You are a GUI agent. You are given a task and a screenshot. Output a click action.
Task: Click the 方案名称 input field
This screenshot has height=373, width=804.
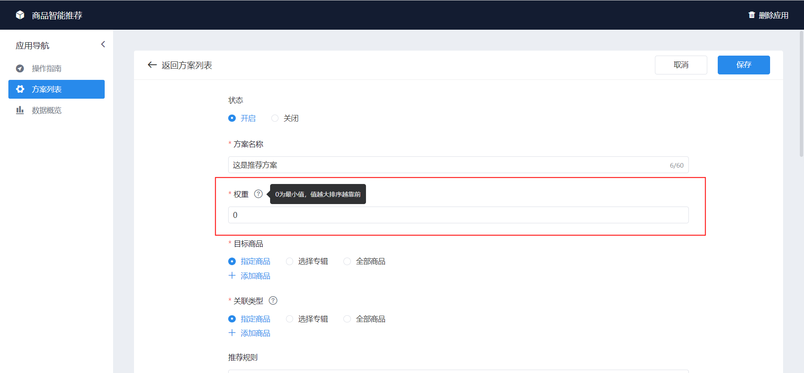tap(458, 165)
